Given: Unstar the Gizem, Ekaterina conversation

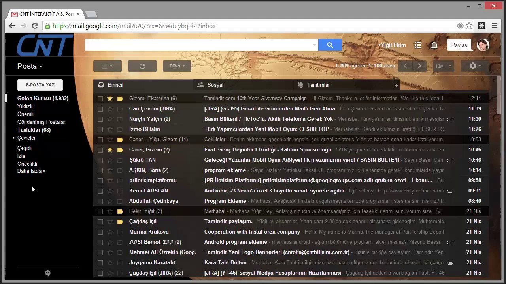Looking at the screenshot, I should coord(110,98).
